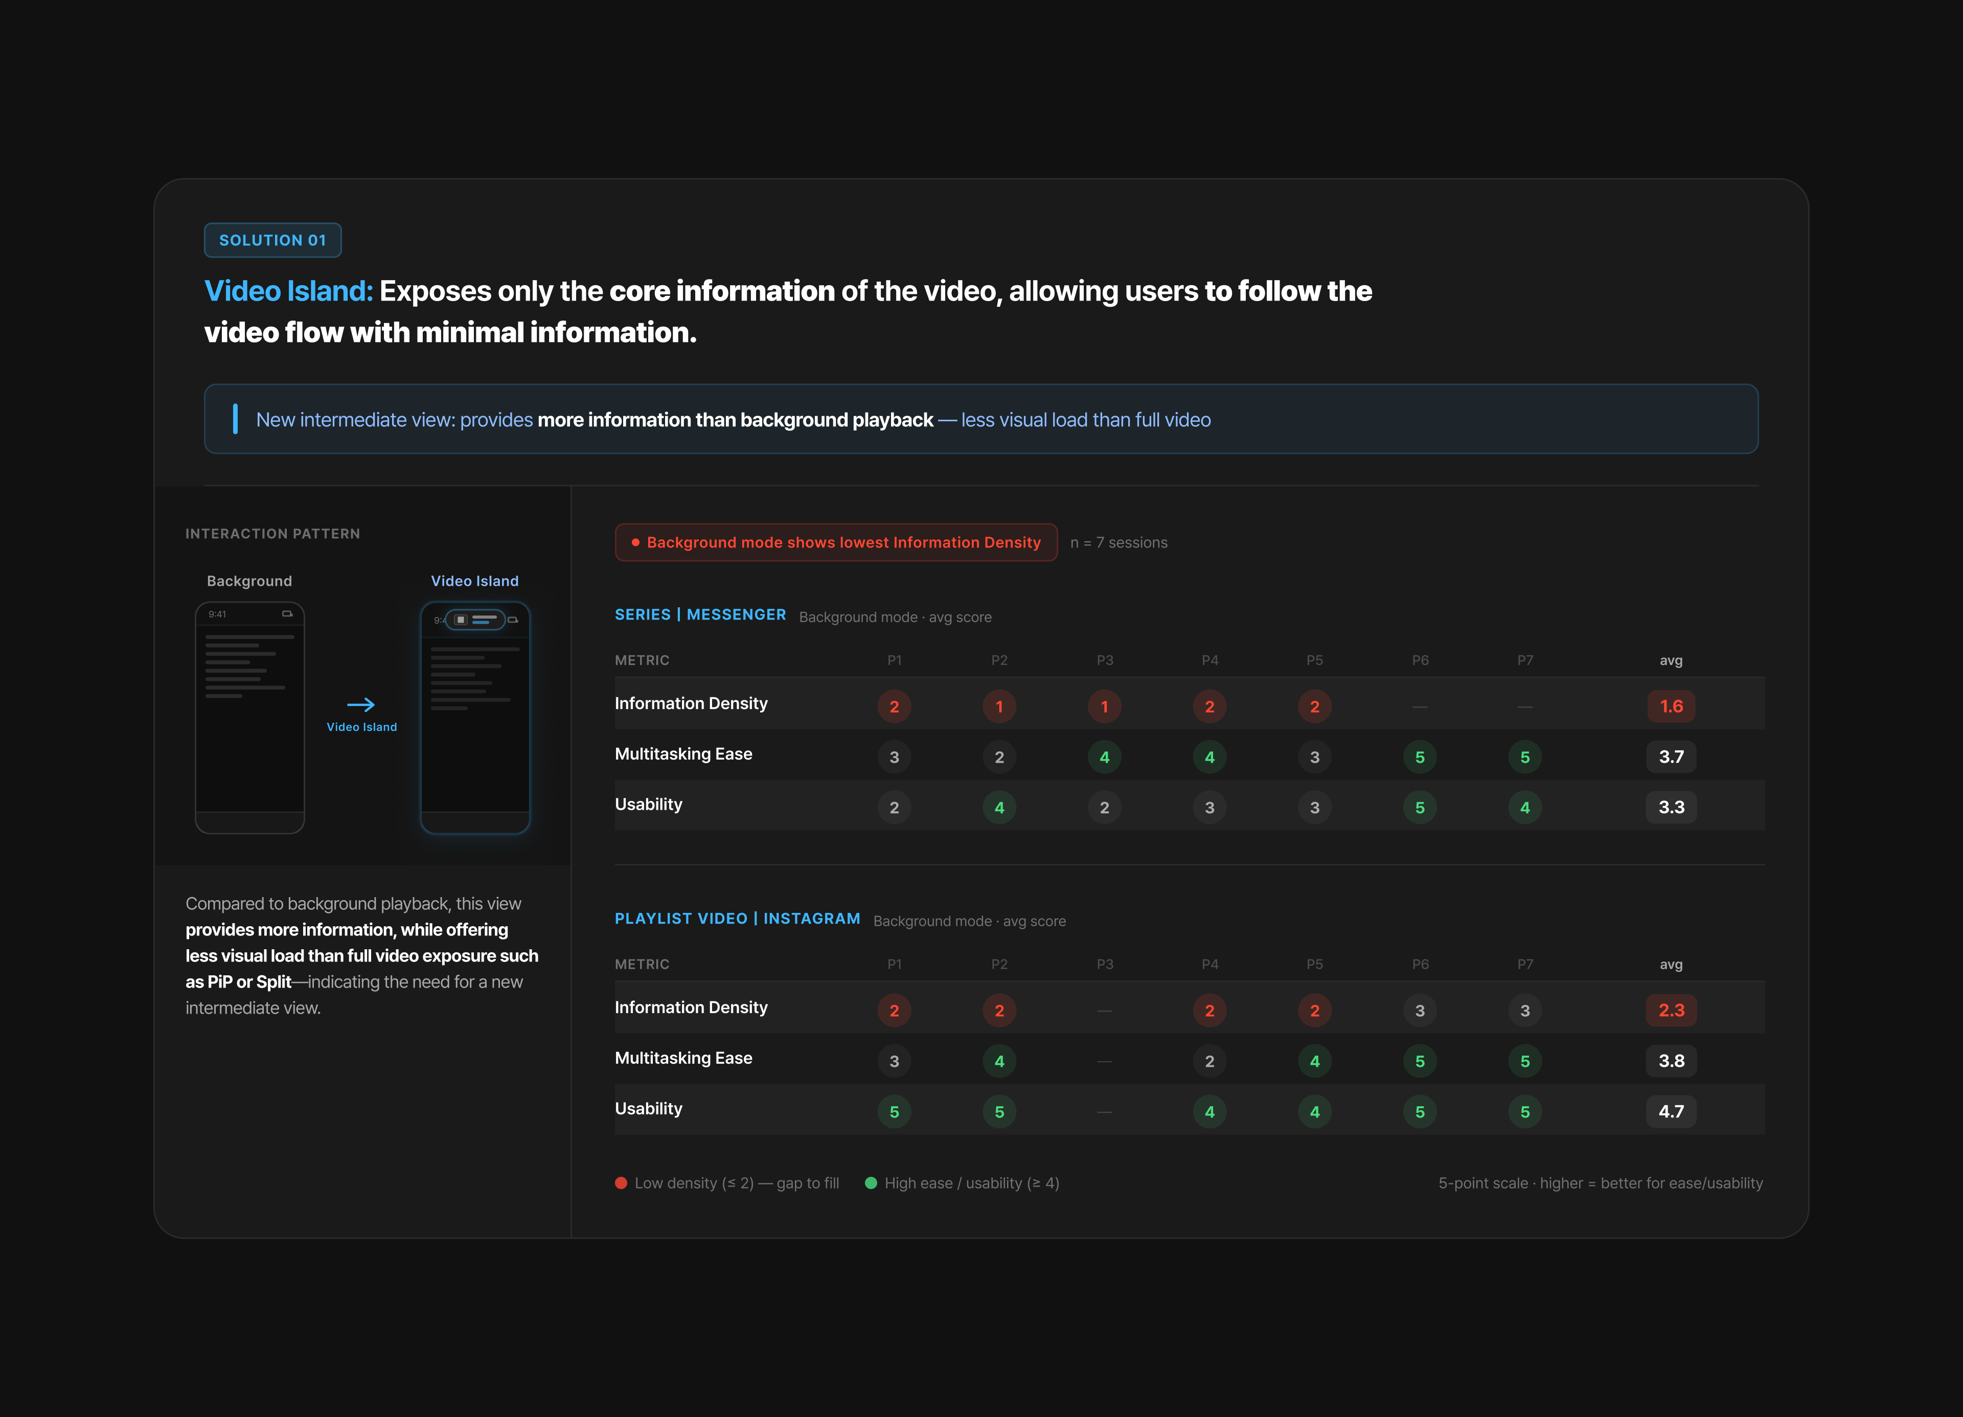This screenshot has width=1963, height=1417.
Task: Select the Background phone mockup
Action: (x=250, y=718)
